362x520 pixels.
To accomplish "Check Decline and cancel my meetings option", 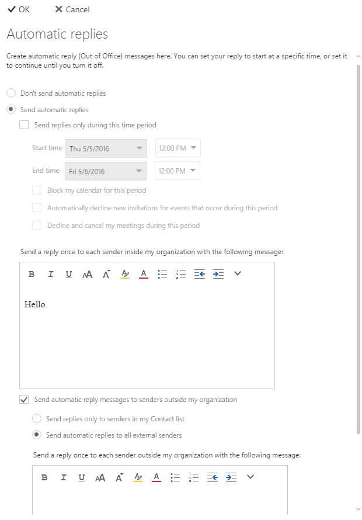I will click(37, 226).
